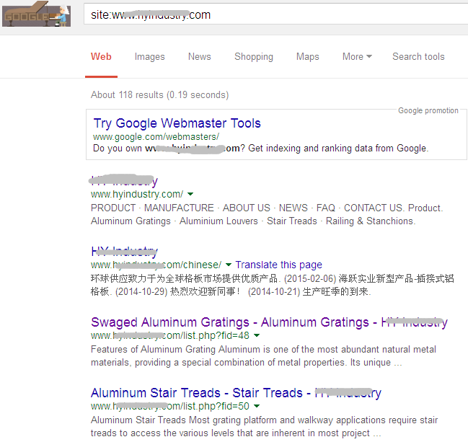Open the Maps tab
This screenshot has height=442, width=468.
click(x=307, y=56)
